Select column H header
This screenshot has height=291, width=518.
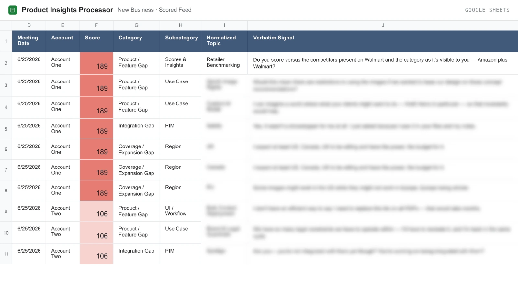(181, 25)
